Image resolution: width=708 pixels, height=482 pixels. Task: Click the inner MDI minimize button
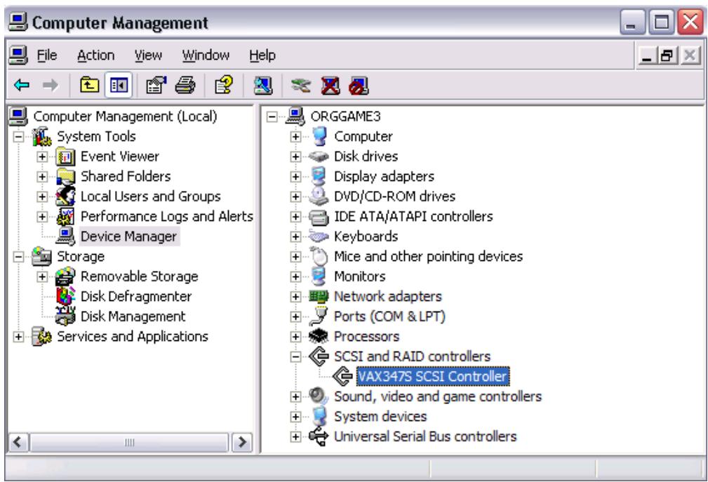[x=646, y=56]
